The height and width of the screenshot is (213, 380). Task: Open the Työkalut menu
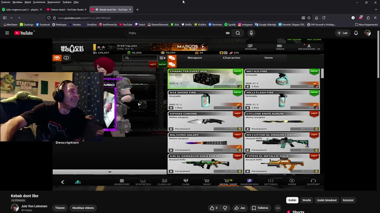[67, 2]
